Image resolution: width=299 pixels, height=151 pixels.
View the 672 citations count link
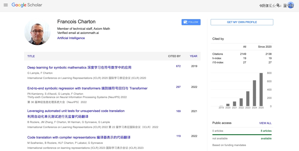coord(178,66)
